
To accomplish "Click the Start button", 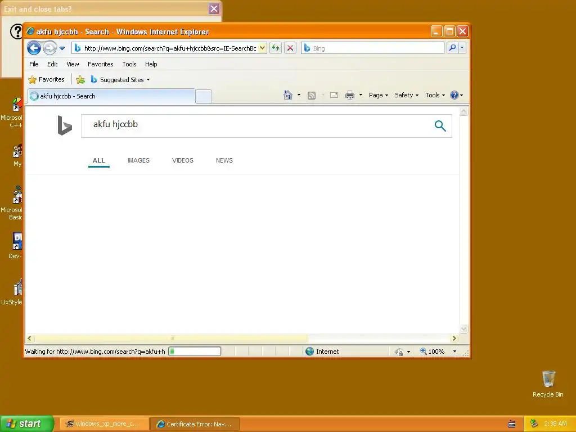I will (x=27, y=424).
